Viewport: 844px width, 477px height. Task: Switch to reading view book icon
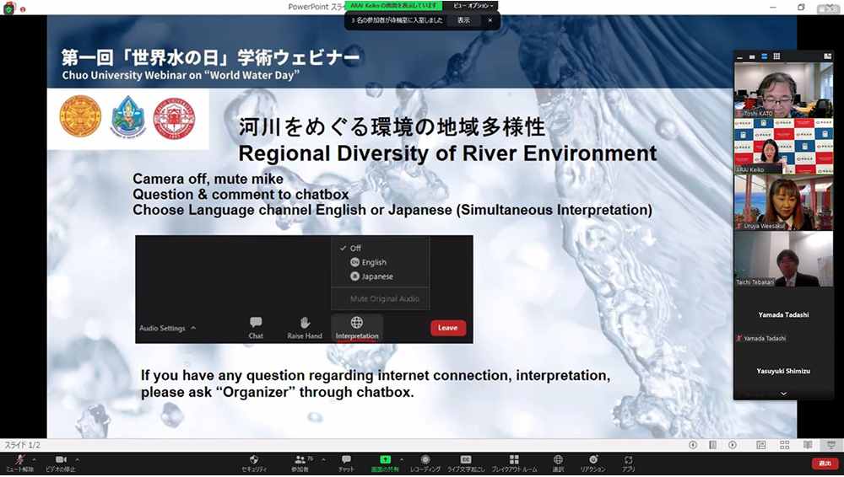(x=808, y=445)
